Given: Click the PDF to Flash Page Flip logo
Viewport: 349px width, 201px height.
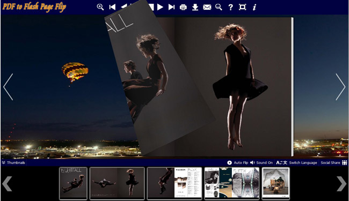Looking at the screenshot, I should [x=34, y=6].
